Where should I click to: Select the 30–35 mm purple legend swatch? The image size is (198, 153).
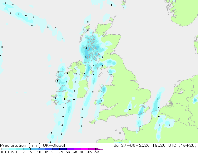[70, 149]
